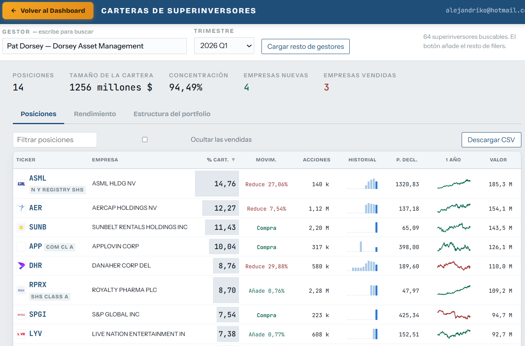Image resolution: width=525 pixels, height=346 pixels.
Task: Focus the Filtrar posiciones input field
Action: (55, 140)
